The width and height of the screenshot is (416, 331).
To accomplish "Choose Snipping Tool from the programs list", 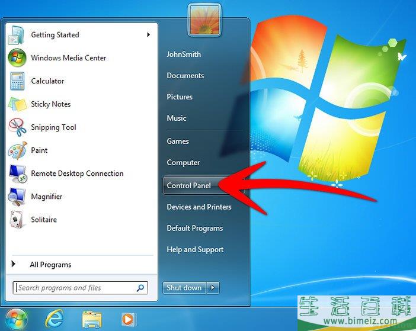I will pos(53,127).
